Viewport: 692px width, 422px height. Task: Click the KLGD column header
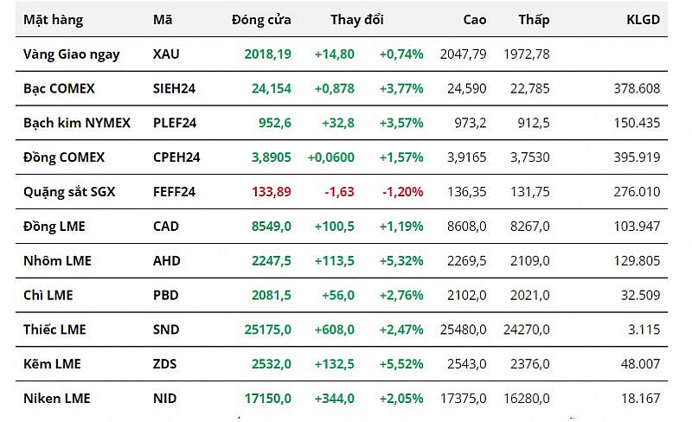click(x=643, y=19)
